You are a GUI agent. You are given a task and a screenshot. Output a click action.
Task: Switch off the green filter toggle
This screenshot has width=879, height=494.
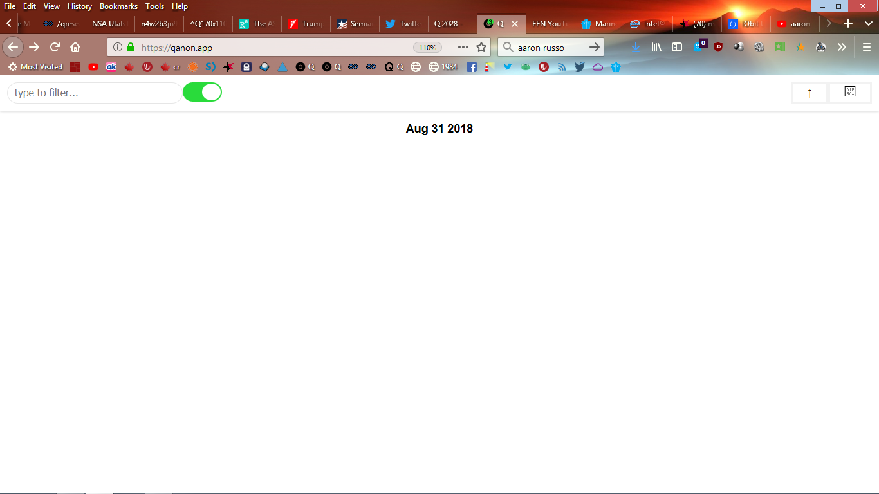202,93
